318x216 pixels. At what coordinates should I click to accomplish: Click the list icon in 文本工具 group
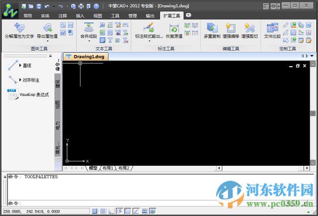(110, 25)
